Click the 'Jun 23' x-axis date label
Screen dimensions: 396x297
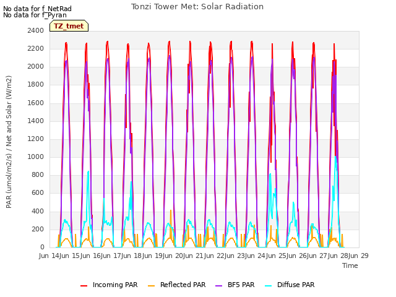(234, 256)
